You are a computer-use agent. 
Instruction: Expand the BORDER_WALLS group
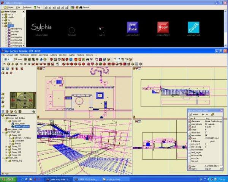[10, 138]
